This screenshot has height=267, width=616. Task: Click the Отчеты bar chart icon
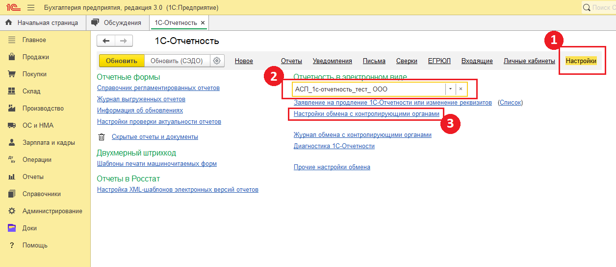[x=12, y=177]
